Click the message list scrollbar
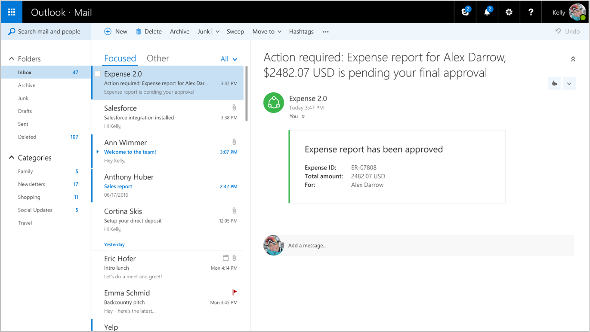590x332 pixels. coord(246,93)
